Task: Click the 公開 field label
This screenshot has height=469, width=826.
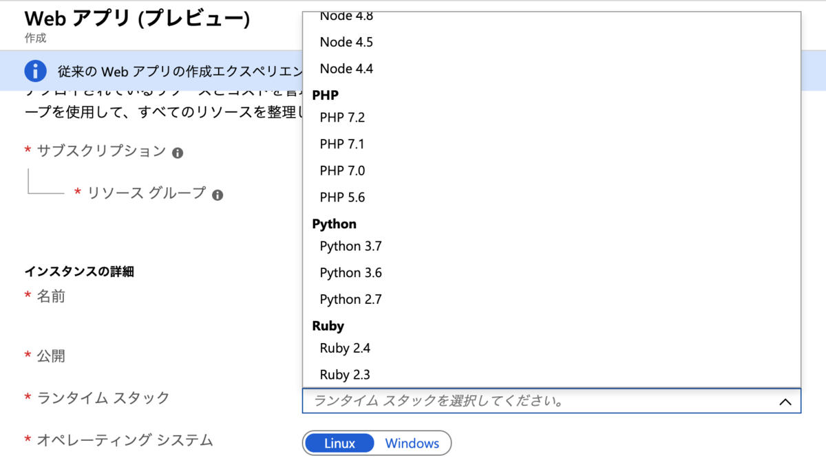Action: tap(51, 356)
